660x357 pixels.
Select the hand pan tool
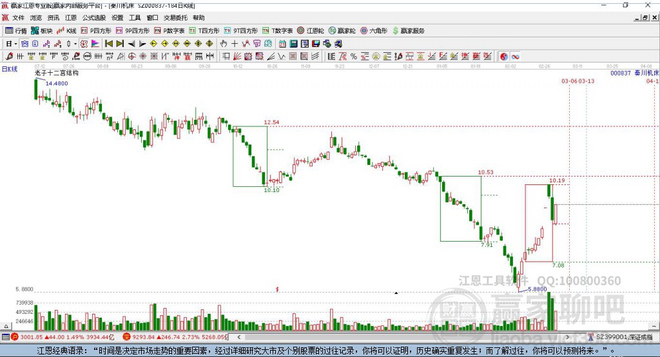(224, 44)
